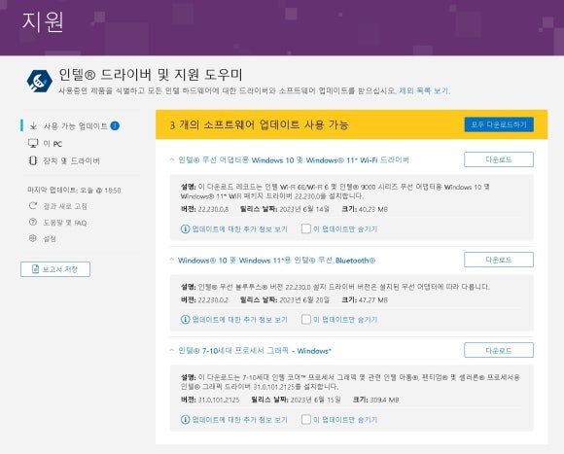Image resolution: width=564 pixels, height=454 pixels.
Task: Click the refresh icon beside 결과 새로 고침
Action: pyautogui.click(x=33, y=205)
